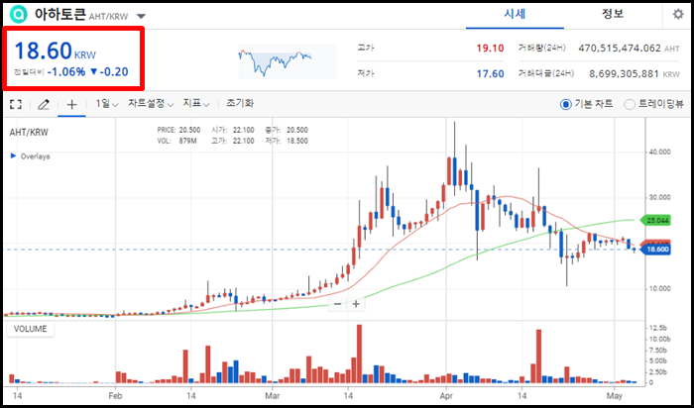Click the AHT coin logo icon
Viewport: 694px width, 408px height.
18,15
